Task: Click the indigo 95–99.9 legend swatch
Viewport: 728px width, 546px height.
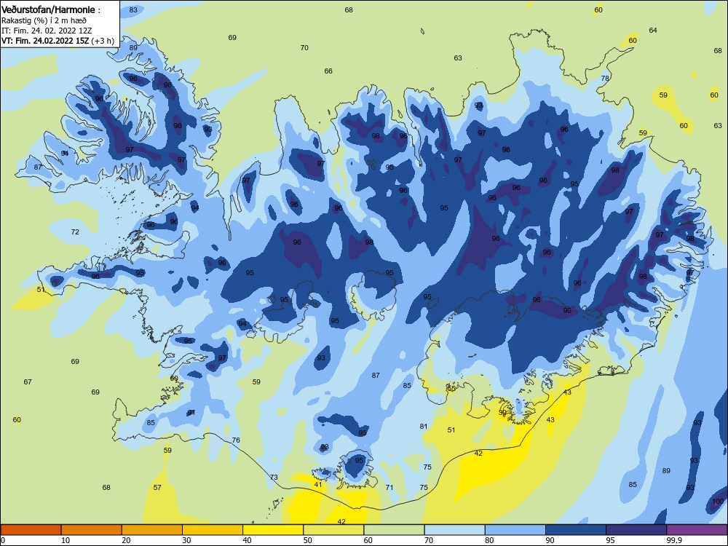Action: 636,530
